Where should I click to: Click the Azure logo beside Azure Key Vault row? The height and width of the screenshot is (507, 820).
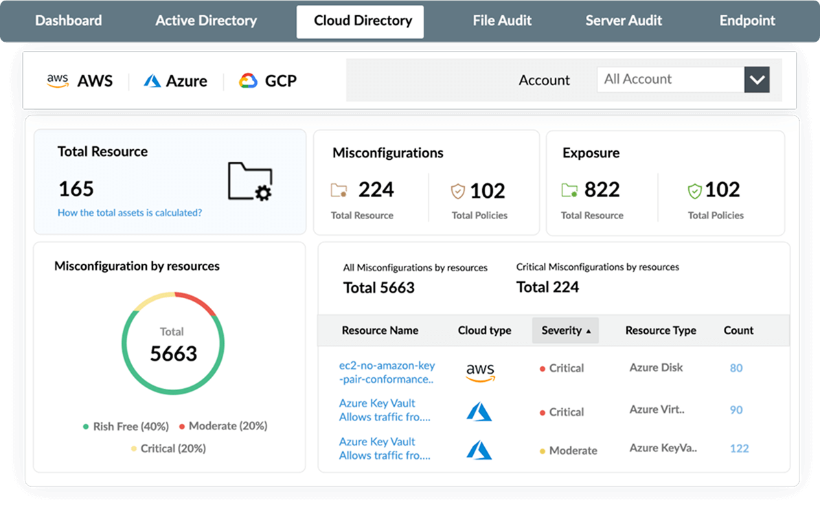[x=479, y=411]
